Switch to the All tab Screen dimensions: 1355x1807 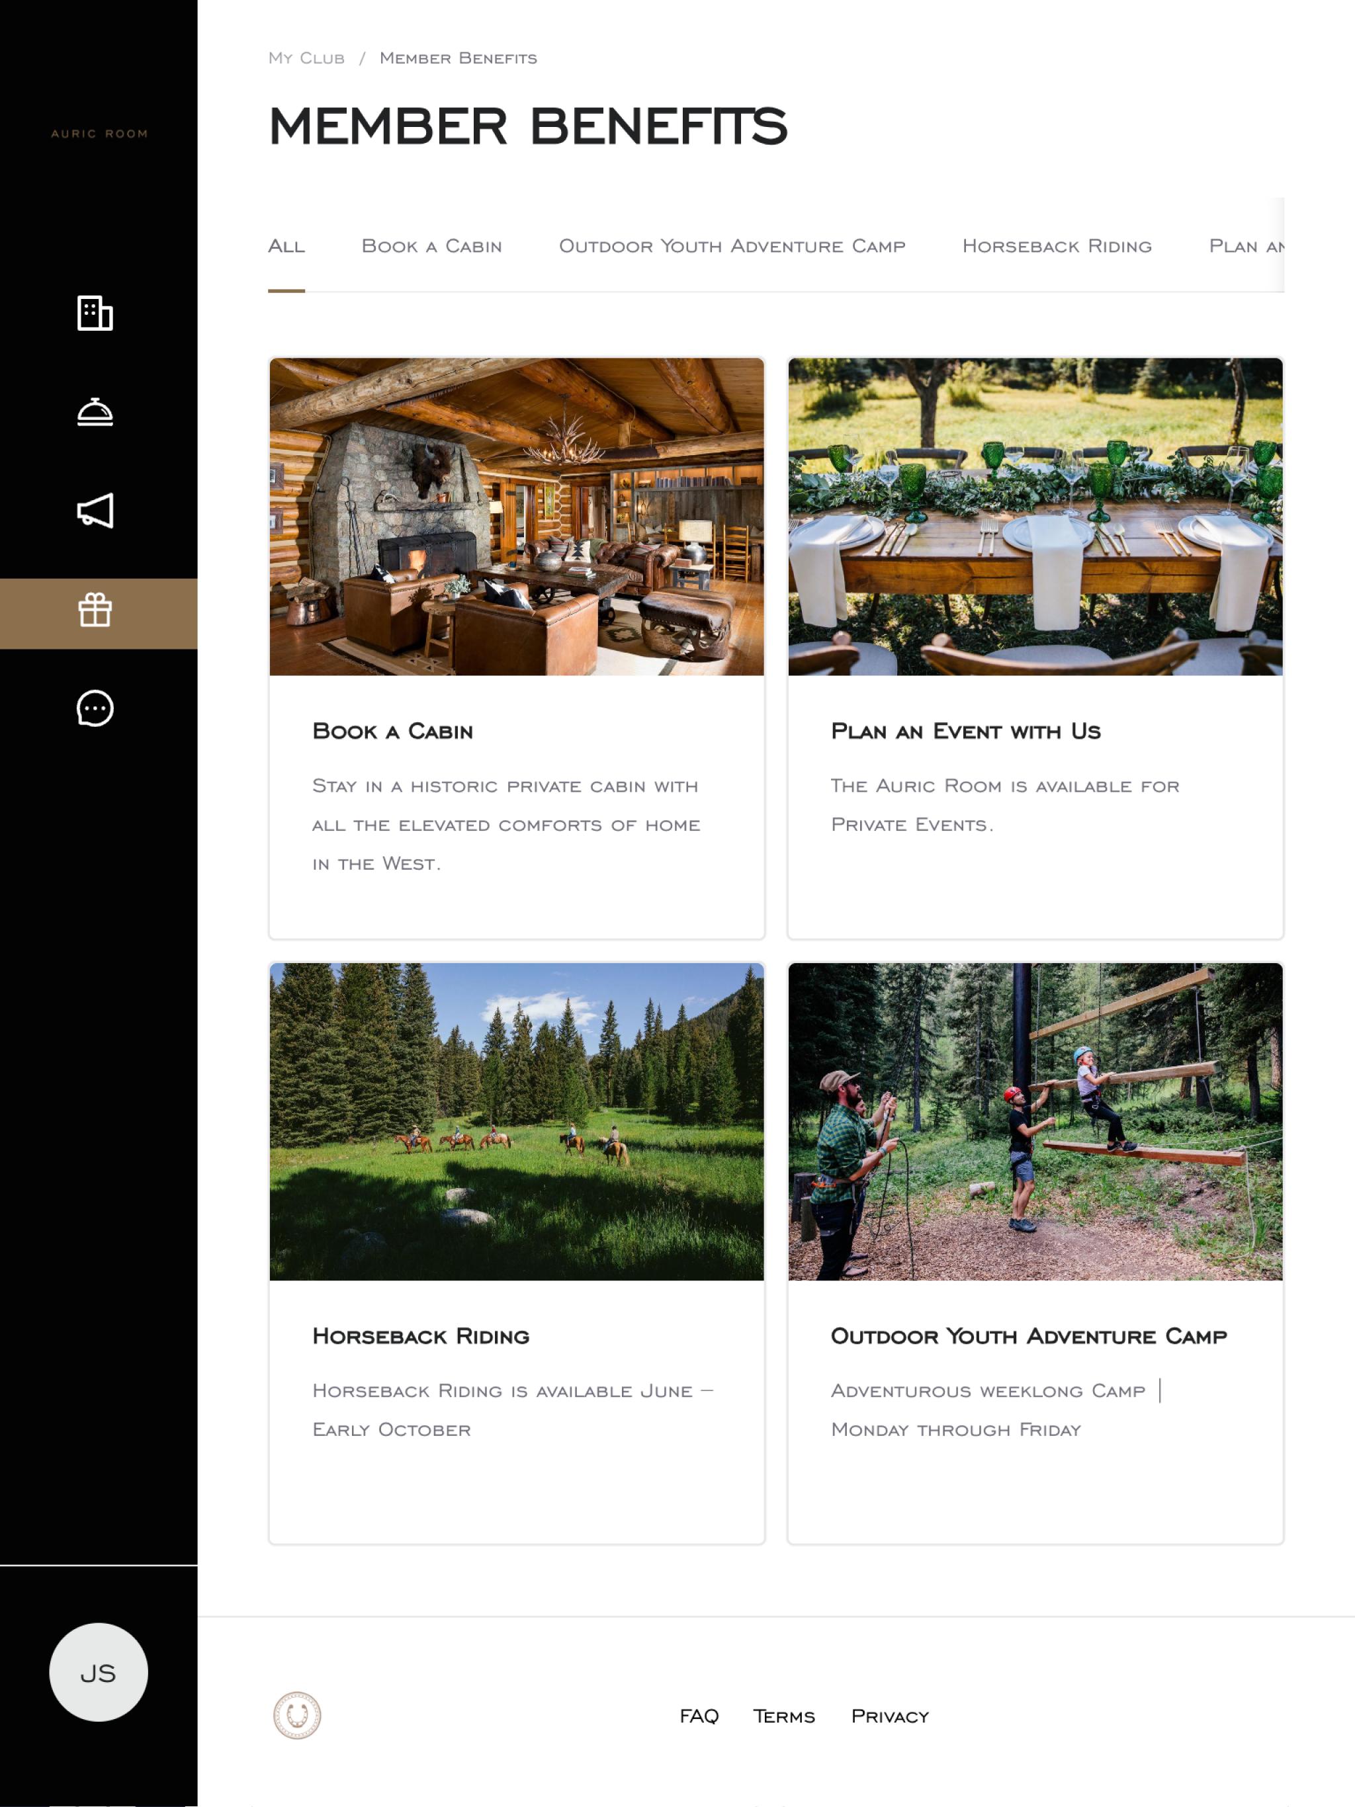pos(286,246)
